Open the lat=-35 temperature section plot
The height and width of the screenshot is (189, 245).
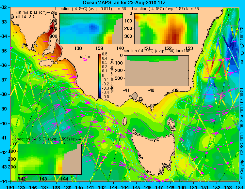(166, 29)
